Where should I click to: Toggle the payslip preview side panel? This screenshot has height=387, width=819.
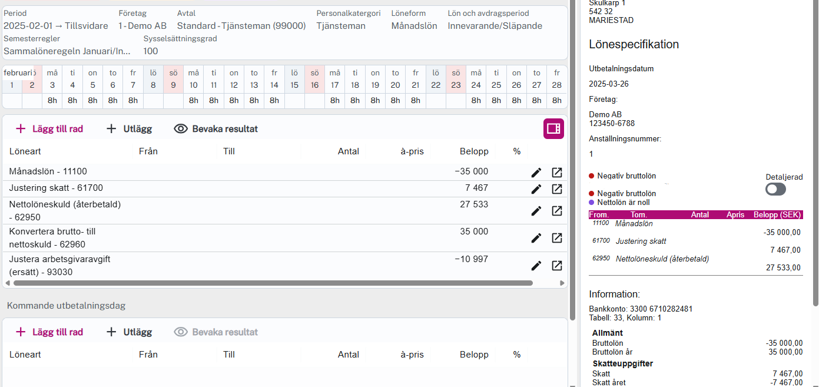pyautogui.click(x=553, y=128)
